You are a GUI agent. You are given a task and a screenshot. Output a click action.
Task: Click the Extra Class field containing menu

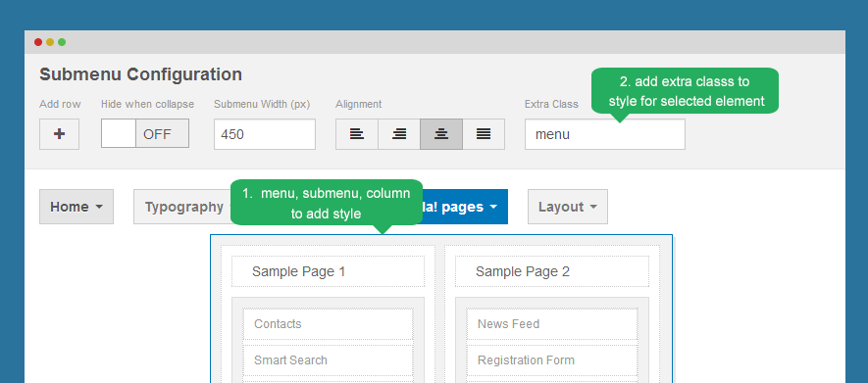605,134
